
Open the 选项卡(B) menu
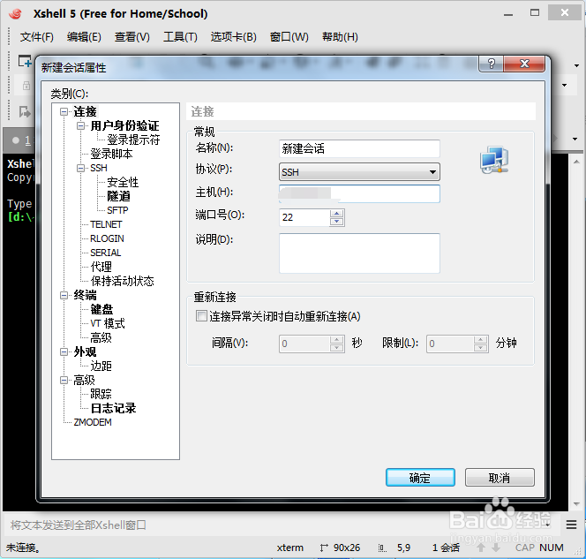pos(234,37)
